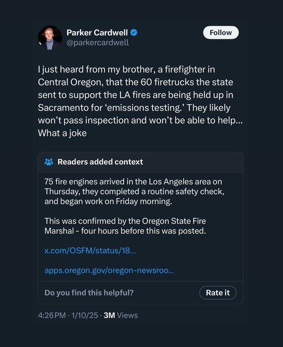Click 'Do you find this helpful?' text

tap(89, 293)
